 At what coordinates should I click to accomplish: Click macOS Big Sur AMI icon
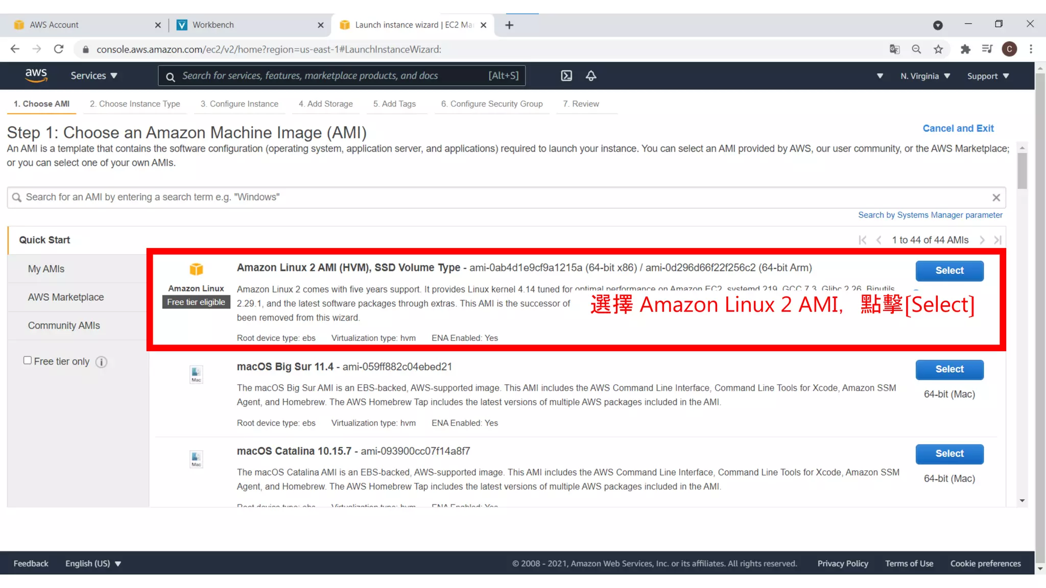point(196,374)
